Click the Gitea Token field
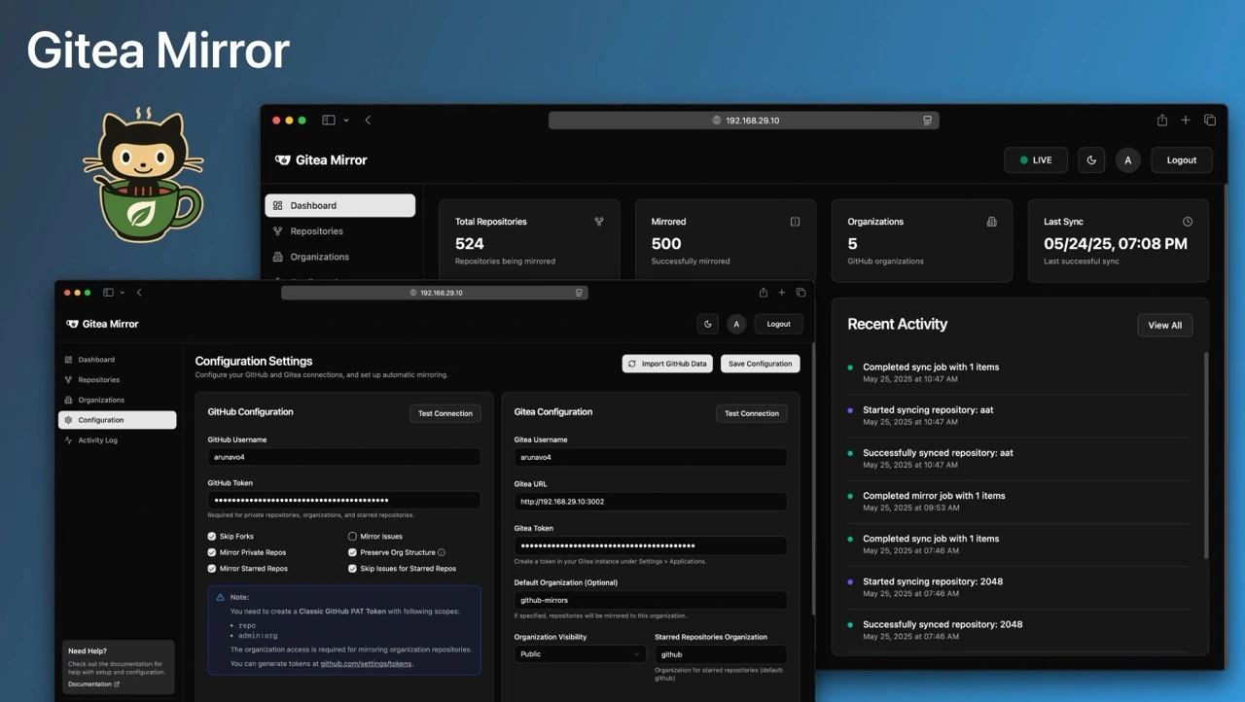This screenshot has height=702, width=1245. [x=651, y=545]
